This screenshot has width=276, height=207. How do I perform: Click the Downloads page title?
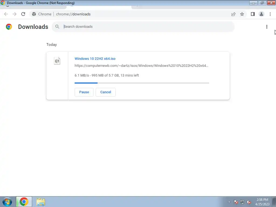point(33,27)
